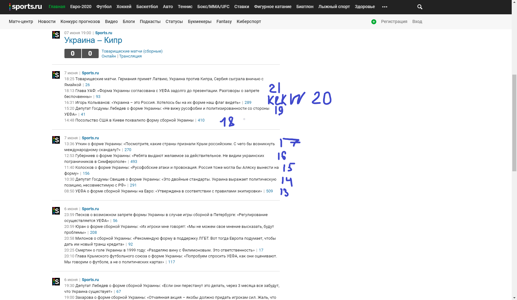517x300 pixels.
Task: Click the 0 0 match score box
Action: click(81, 53)
